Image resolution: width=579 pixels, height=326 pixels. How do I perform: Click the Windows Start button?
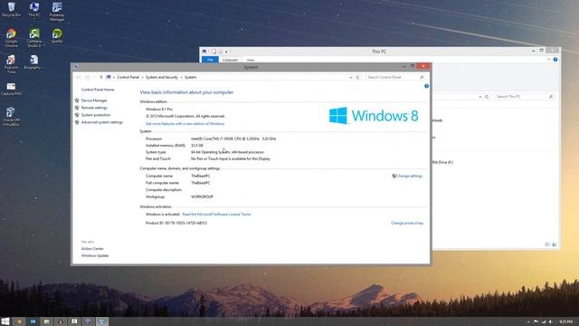5,321
